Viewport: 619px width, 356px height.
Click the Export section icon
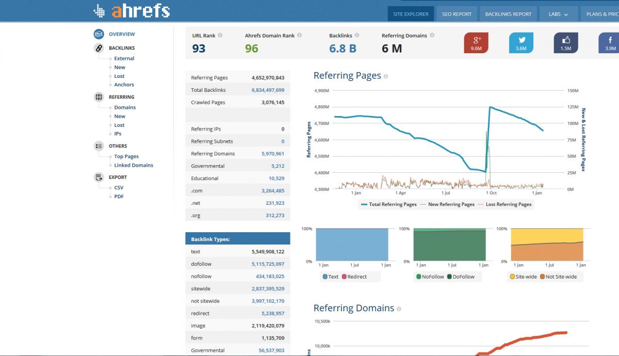pos(99,177)
